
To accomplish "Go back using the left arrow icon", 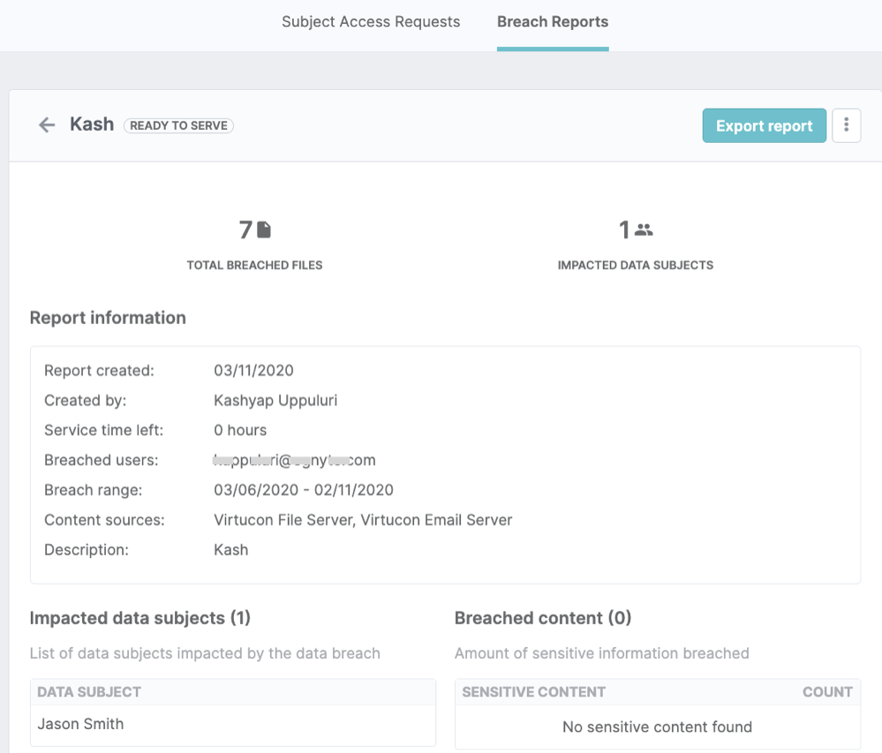I will [x=47, y=124].
